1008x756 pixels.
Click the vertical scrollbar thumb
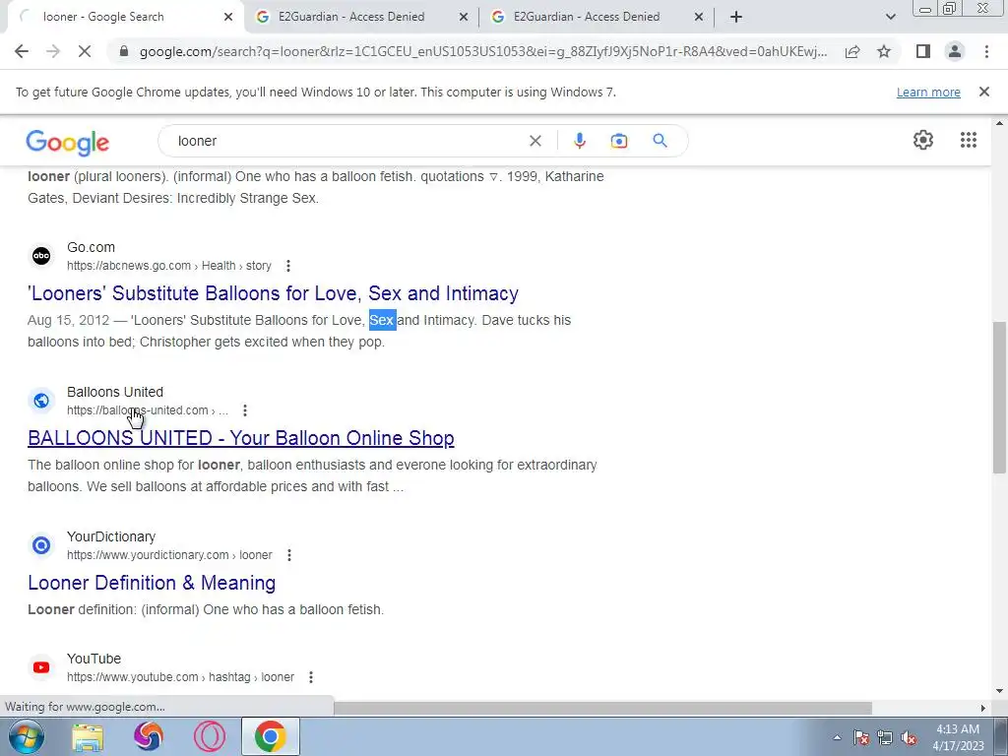(x=999, y=398)
